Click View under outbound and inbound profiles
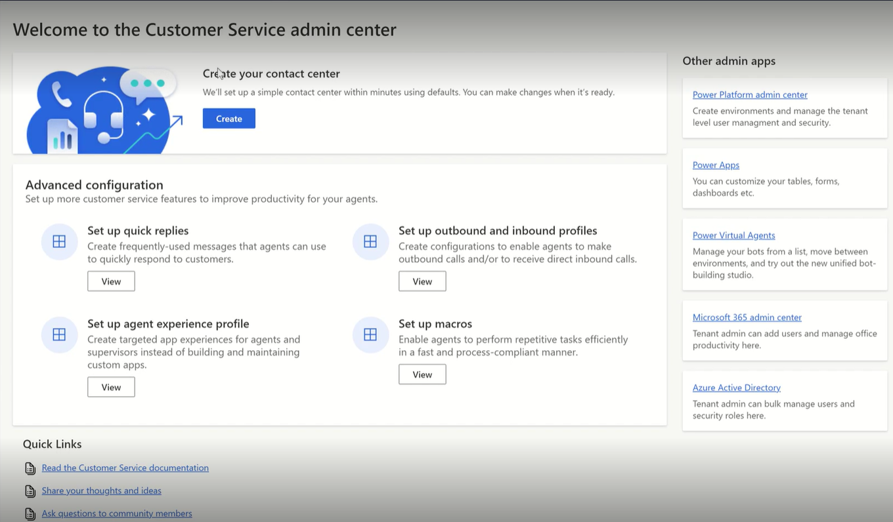The height and width of the screenshot is (522, 893). click(x=422, y=281)
